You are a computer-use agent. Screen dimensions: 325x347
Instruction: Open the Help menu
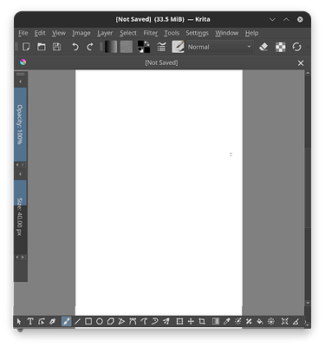coord(251,33)
